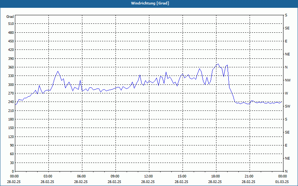Select the 420 axis value

point(11,50)
